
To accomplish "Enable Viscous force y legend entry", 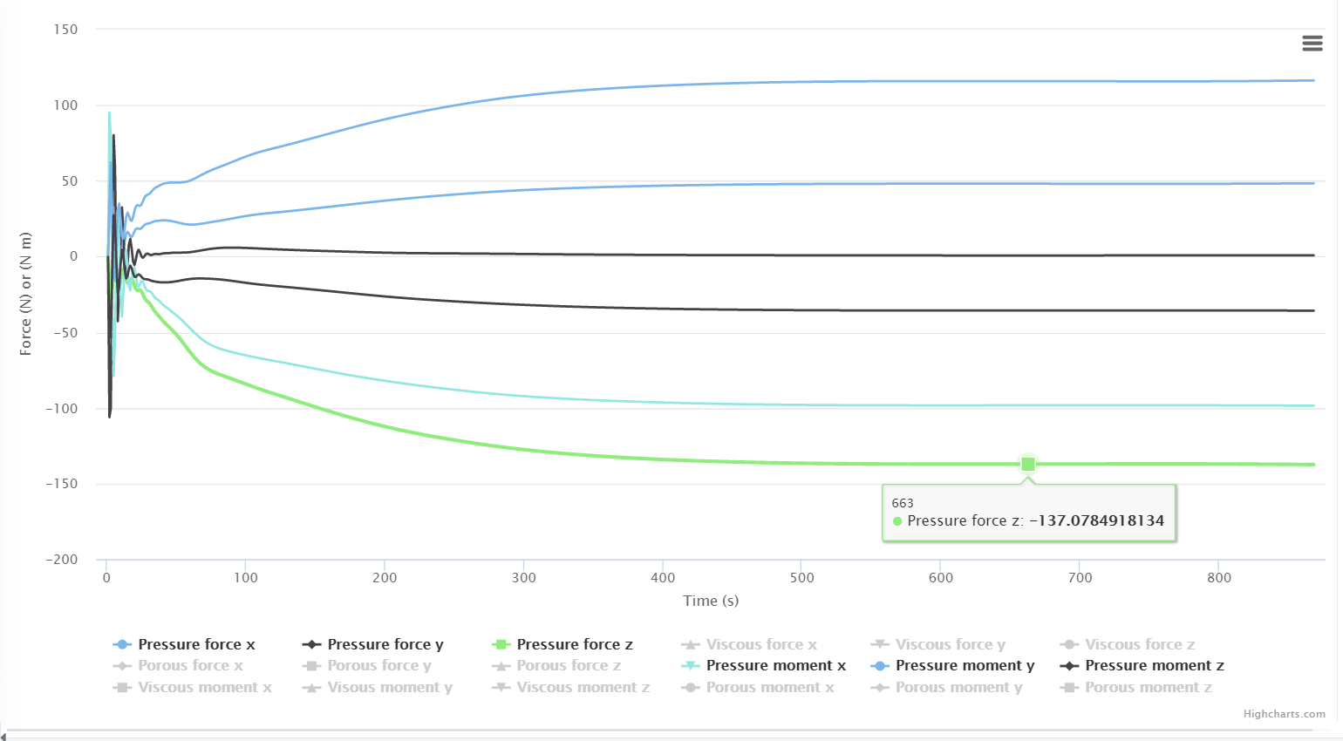I will pyautogui.click(x=950, y=645).
